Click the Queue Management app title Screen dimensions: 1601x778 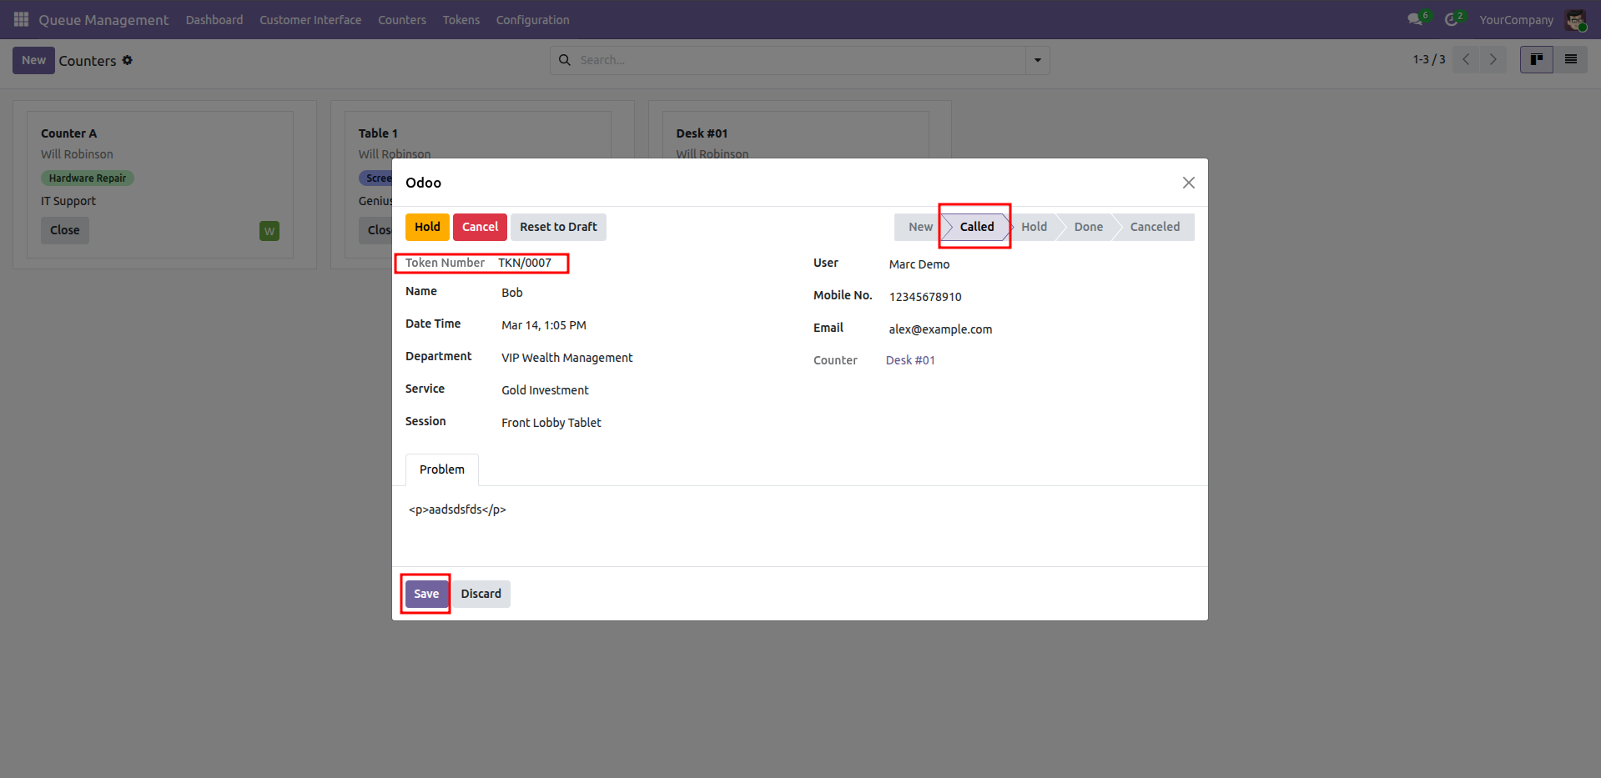click(103, 20)
